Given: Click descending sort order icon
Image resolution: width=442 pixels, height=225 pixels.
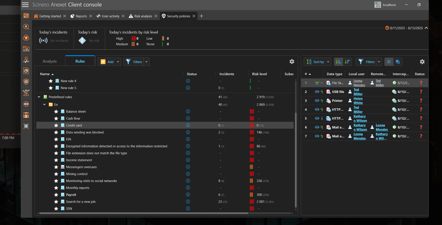Looking at the screenshot, I should point(347,62).
